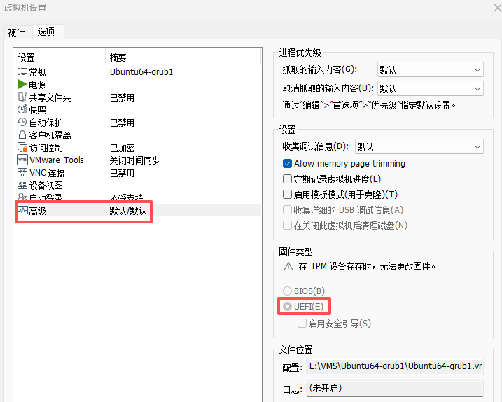This screenshot has width=502, height=402.
Task: Select the 客户机隔离 row label
Action: pyautogui.click(x=50, y=135)
